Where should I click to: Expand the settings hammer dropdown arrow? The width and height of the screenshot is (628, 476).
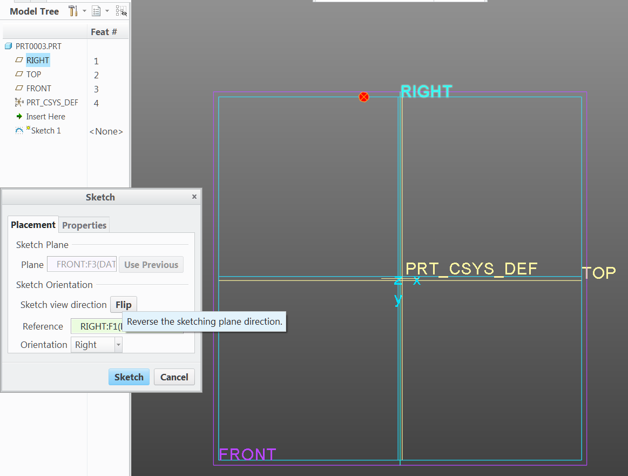(x=85, y=11)
